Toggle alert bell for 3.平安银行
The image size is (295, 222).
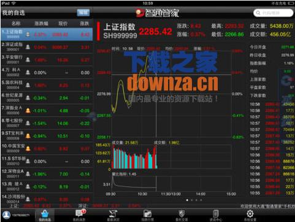click(28, 60)
